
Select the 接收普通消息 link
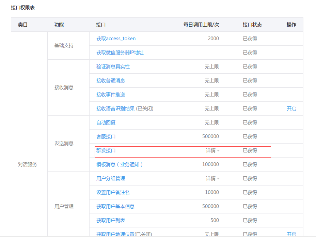click(x=111, y=80)
